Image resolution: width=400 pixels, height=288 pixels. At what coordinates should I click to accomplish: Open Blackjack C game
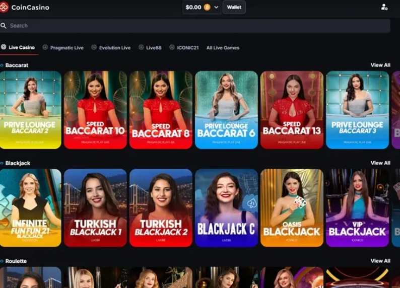coord(226,208)
